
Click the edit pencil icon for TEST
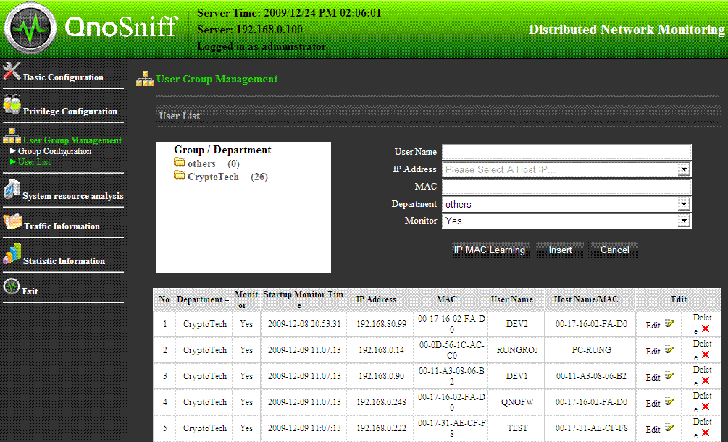pos(669,428)
